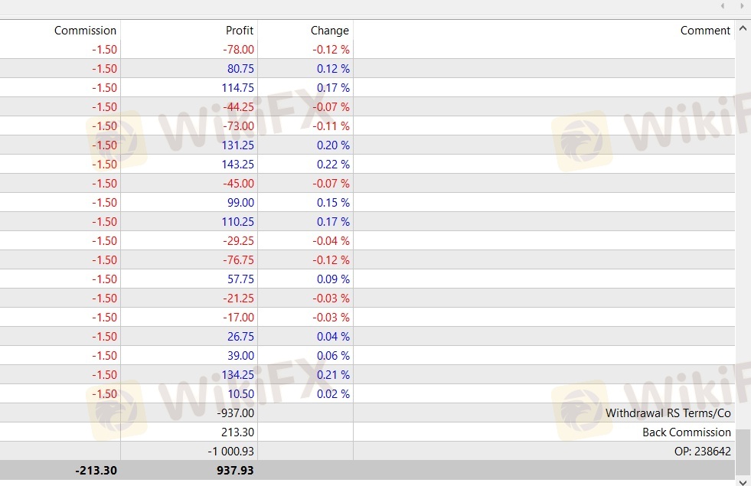The width and height of the screenshot is (751, 486).
Task: Click the vertical scrollbar down arrow
Action: click(743, 481)
